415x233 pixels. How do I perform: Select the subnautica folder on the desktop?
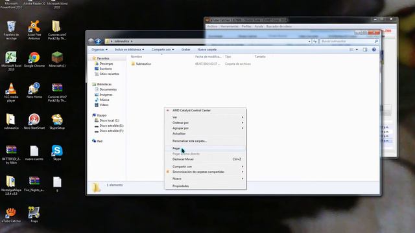[11, 122]
